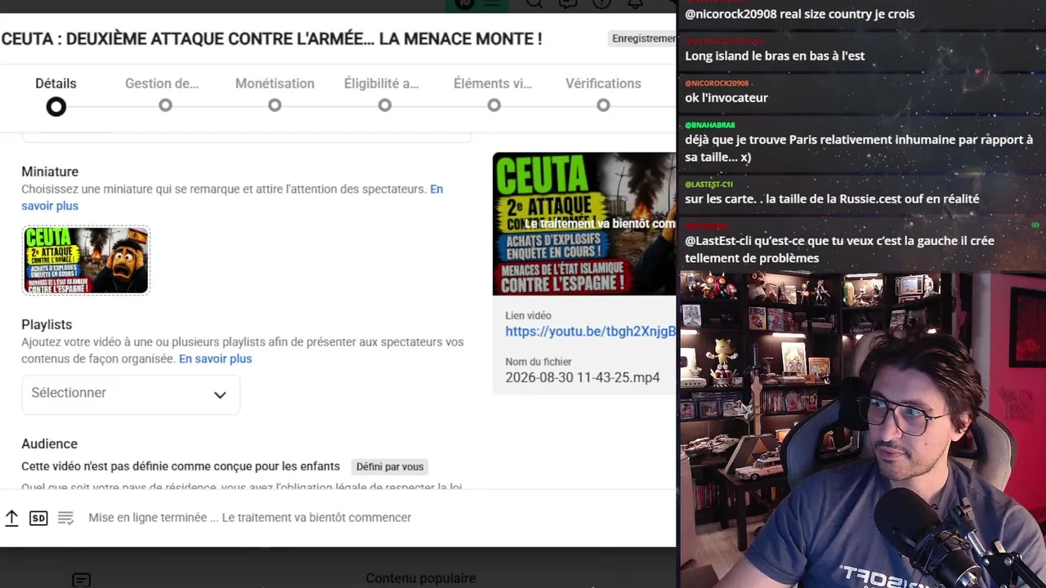Click the @BNAHABRA8 chat username
The height and width of the screenshot is (588, 1046).
(710, 125)
